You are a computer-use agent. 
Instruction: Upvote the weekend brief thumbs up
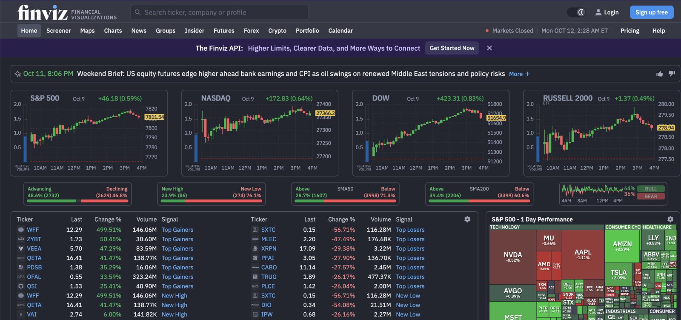[x=660, y=74]
